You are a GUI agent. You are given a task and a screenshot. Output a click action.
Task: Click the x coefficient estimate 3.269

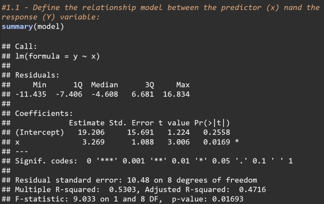point(93,142)
